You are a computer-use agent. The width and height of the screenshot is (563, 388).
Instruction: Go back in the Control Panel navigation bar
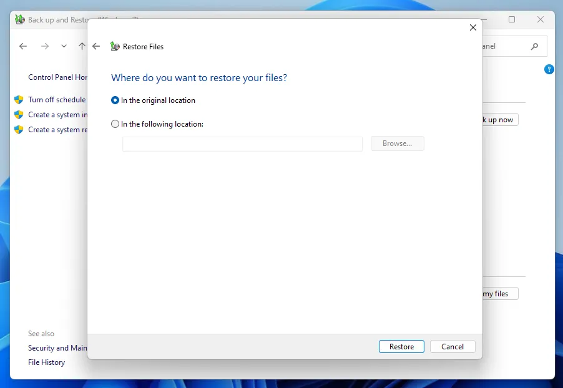point(23,46)
